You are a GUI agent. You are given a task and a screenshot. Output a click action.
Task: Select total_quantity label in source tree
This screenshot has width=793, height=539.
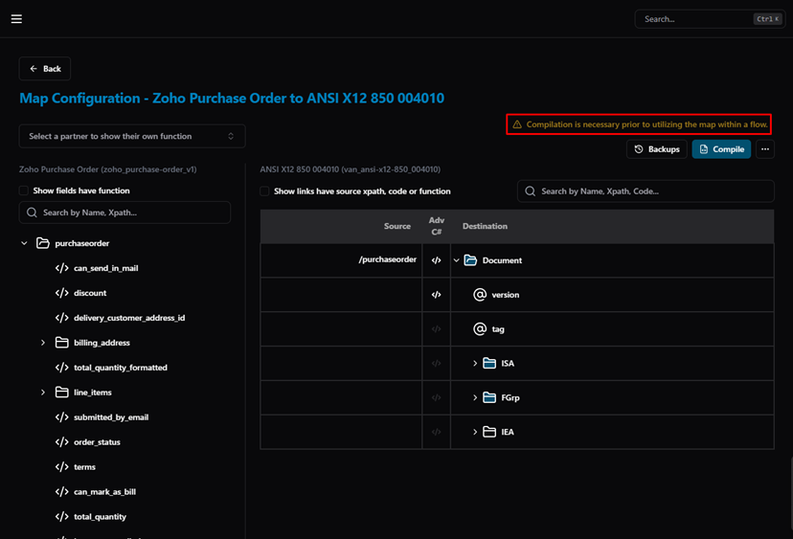(101, 516)
